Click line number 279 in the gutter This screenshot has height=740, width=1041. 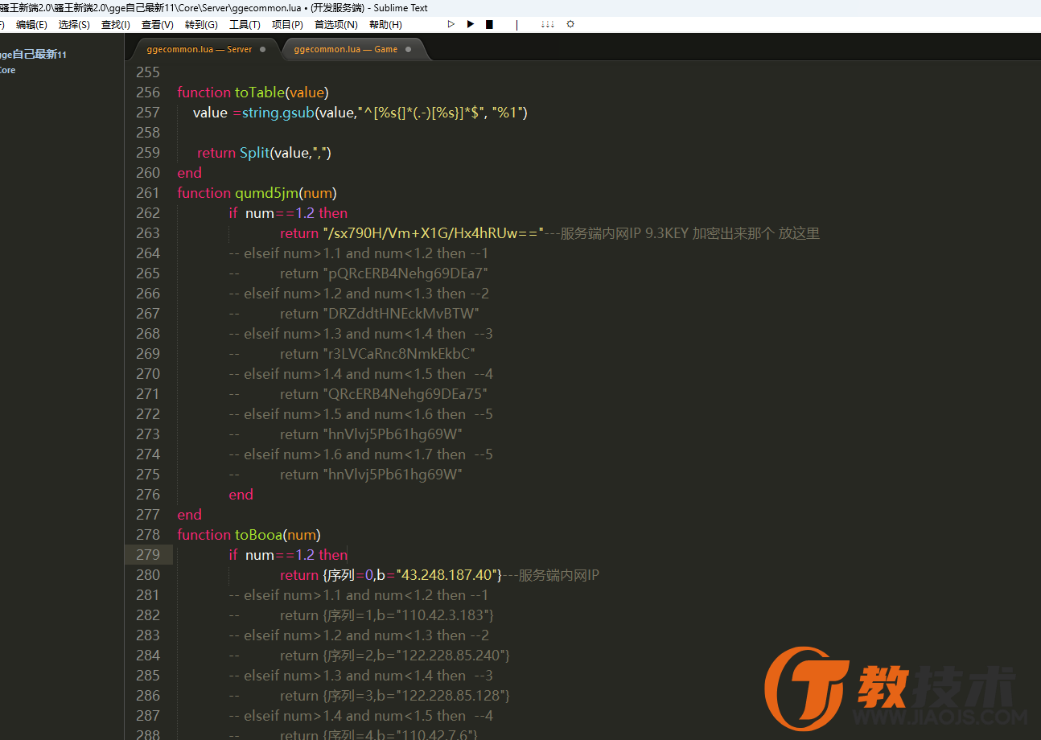(148, 555)
